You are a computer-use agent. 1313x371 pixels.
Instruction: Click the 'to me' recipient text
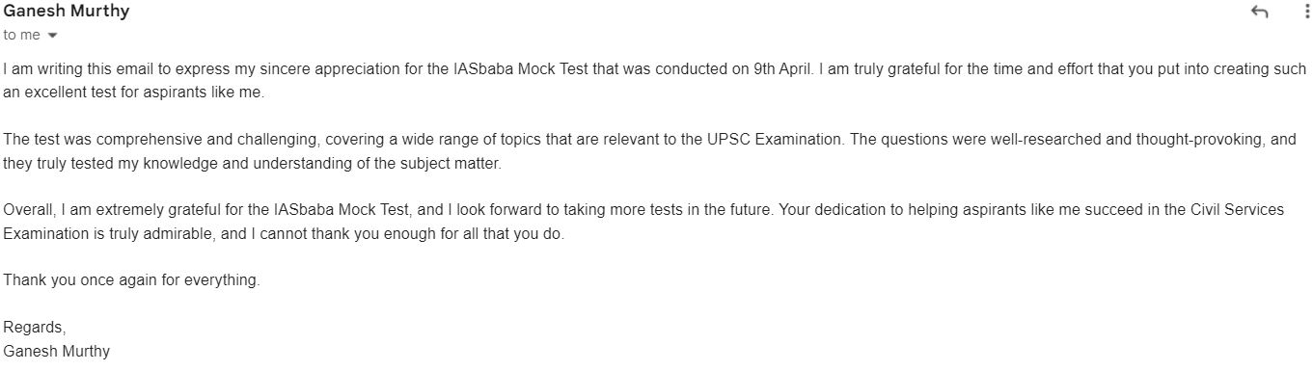pos(21,35)
